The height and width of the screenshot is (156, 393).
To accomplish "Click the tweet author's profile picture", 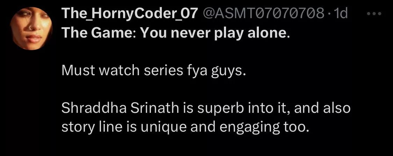I will tap(31, 29).
